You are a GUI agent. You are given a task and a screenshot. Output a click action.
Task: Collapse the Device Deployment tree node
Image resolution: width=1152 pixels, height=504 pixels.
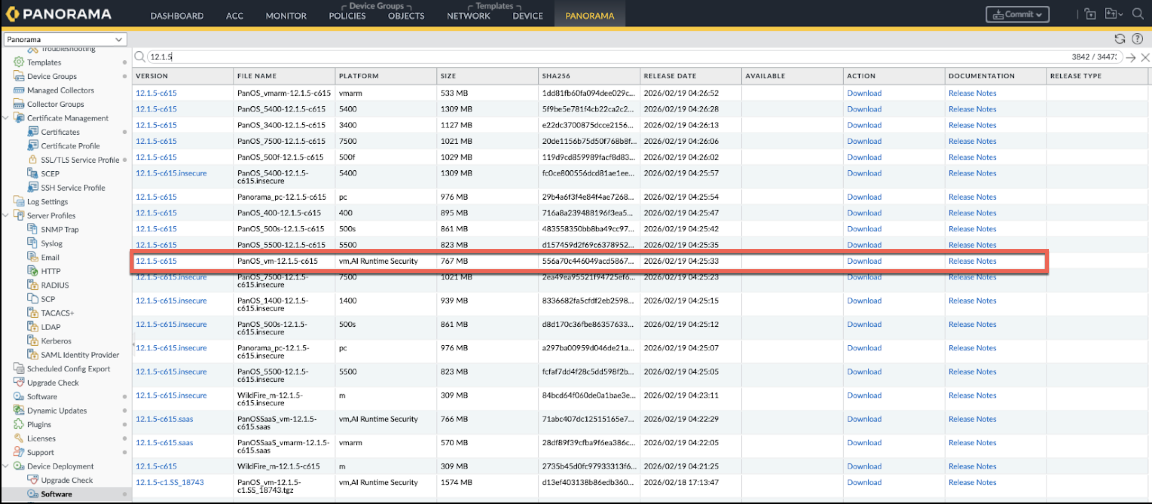click(6, 466)
